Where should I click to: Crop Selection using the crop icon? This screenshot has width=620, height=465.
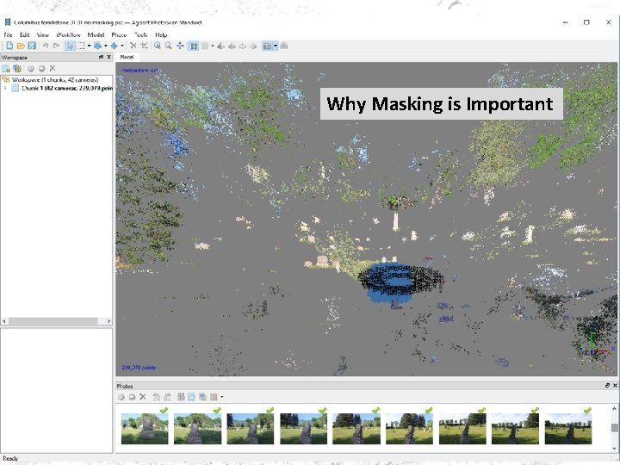click(x=145, y=46)
